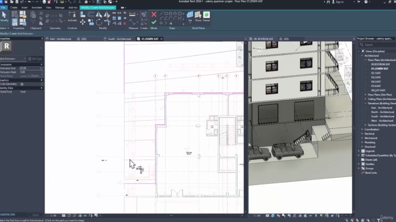Cancel edit mode with red X
The width and height of the screenshot is (396, 222).
154,15
